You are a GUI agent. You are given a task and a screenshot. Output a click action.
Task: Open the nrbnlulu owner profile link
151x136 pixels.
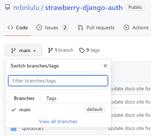[26, 7]
